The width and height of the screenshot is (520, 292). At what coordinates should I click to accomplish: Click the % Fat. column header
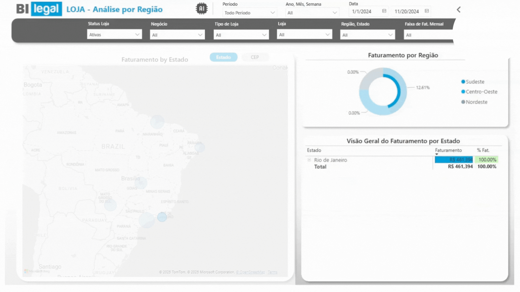[x=483, y=150]
